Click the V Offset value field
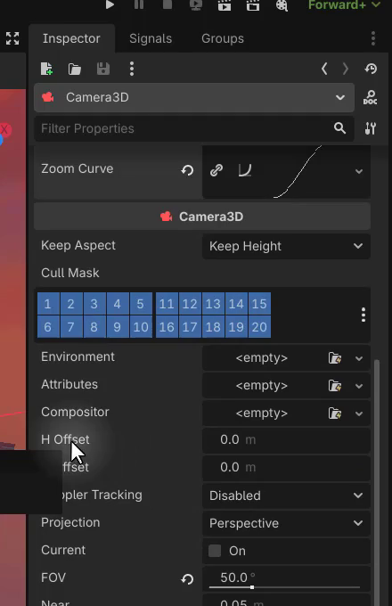Viewport: 392px width, 606px height. (286, 468)
